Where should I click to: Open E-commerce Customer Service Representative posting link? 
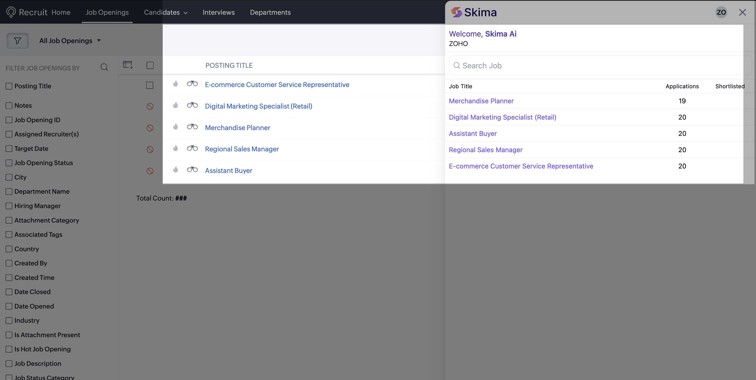click(x=277, y=85)
